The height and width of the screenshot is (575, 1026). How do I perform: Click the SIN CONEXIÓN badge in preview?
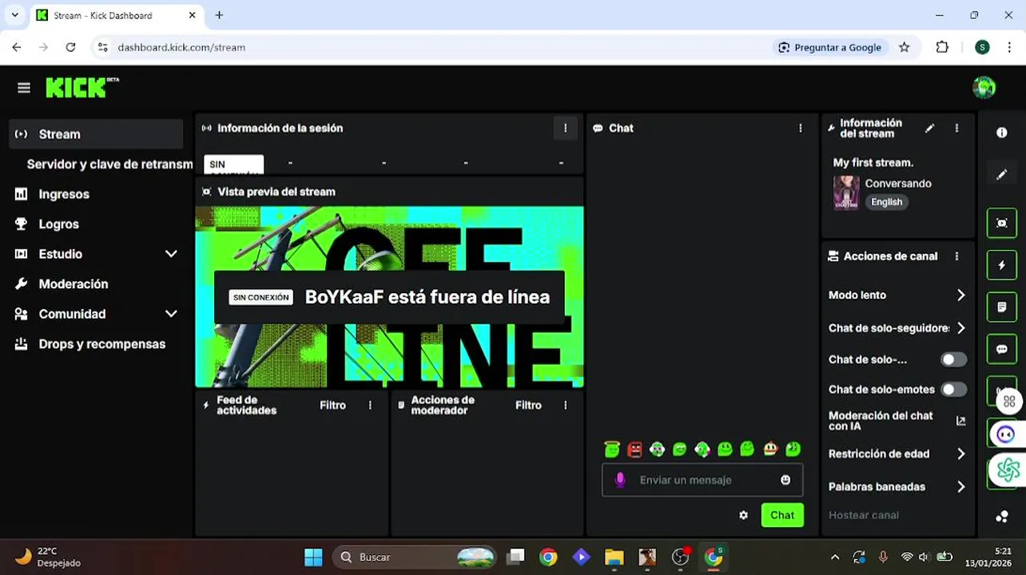click(x=261, y=297)
